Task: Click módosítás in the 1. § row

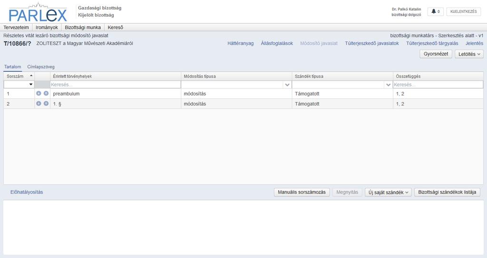Action: [195, 104]
